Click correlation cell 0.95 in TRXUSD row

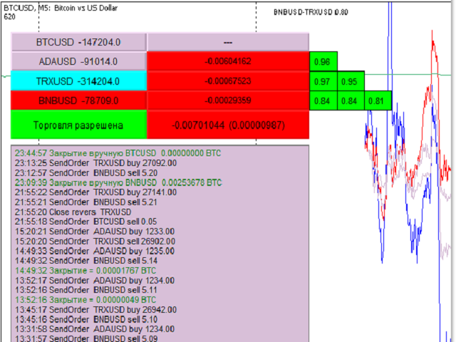coord(351,81)
